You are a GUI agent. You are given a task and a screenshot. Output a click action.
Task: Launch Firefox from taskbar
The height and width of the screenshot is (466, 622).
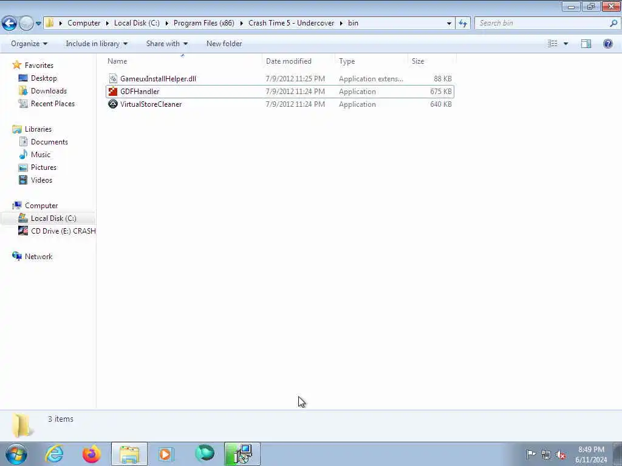point(92,454)
